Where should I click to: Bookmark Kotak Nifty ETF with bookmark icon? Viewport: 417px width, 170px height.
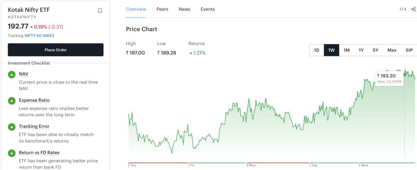point(100,11)
